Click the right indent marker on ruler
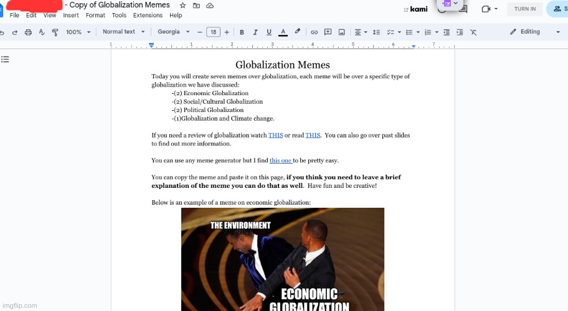This screenshot has width=568, height=311. coord(414,46)
